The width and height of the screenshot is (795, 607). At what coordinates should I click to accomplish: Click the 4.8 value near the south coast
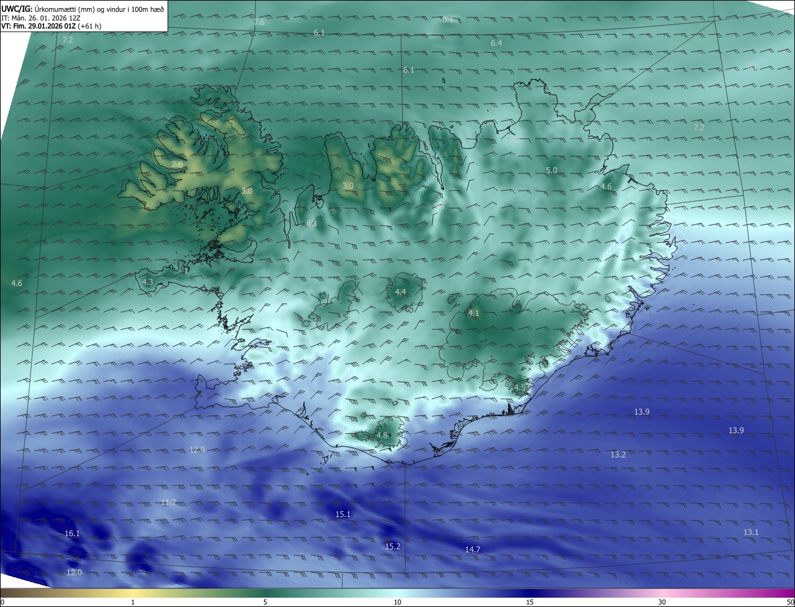[382, 436]
